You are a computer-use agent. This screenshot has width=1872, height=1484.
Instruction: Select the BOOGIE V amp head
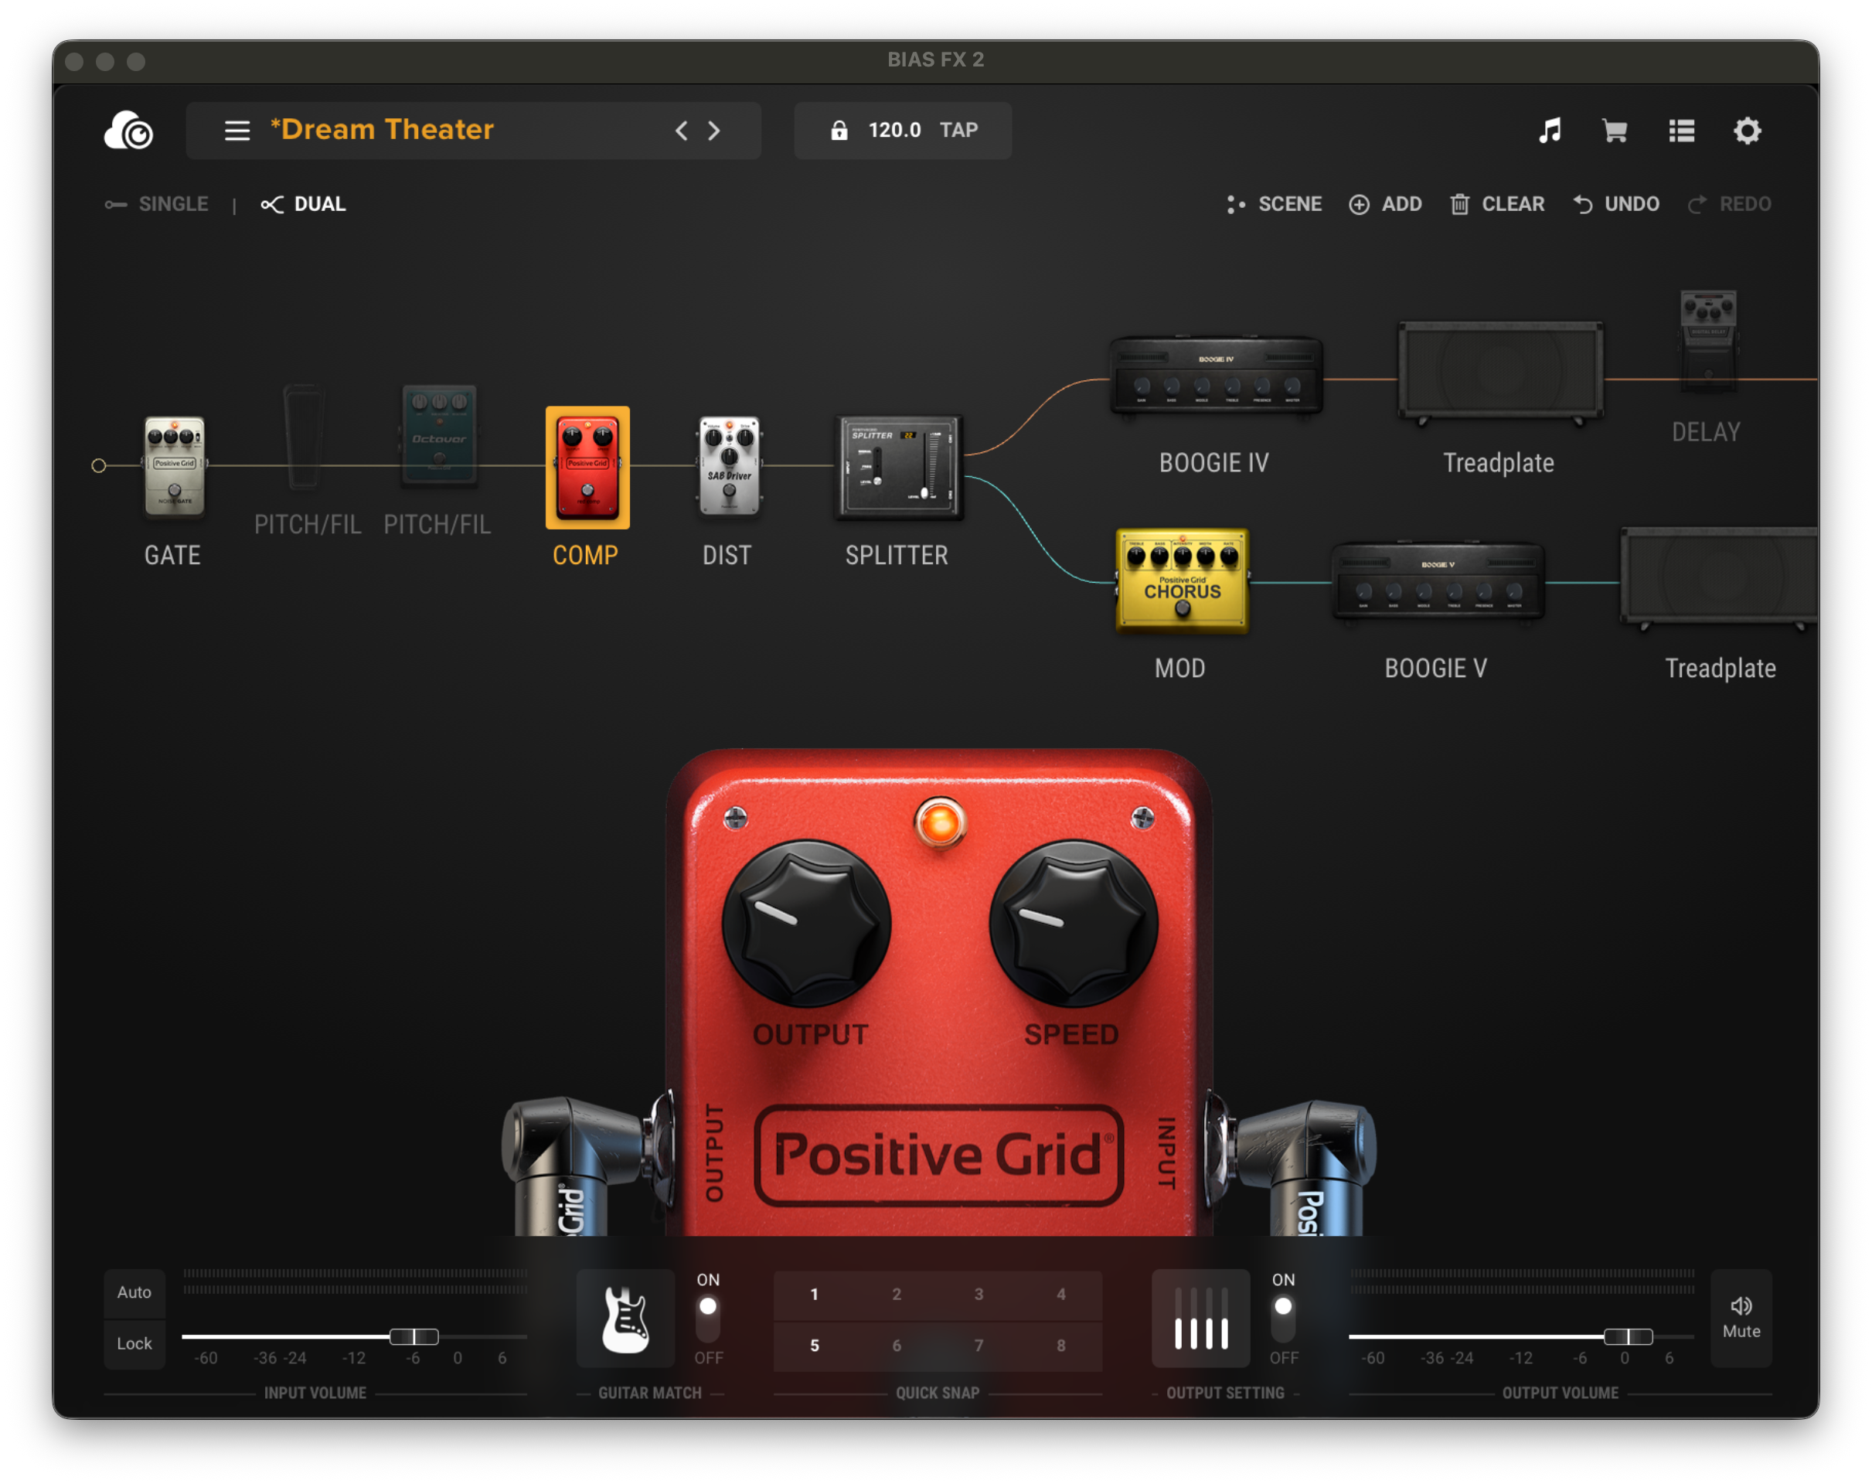pyautogui.click(x=1438, y=581)
